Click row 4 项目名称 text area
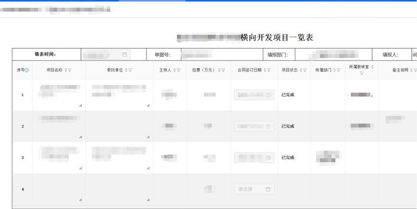Screen dimensions: 417x209 tap(58, 189)
